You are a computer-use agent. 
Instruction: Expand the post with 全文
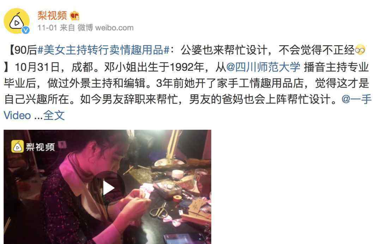pos(54,115)
